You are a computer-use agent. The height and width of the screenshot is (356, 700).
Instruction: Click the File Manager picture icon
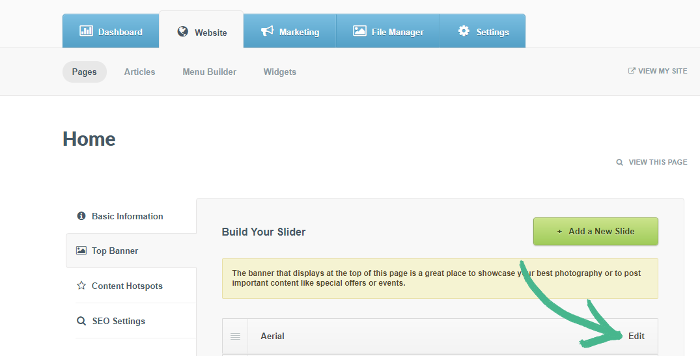coord(359,31)
